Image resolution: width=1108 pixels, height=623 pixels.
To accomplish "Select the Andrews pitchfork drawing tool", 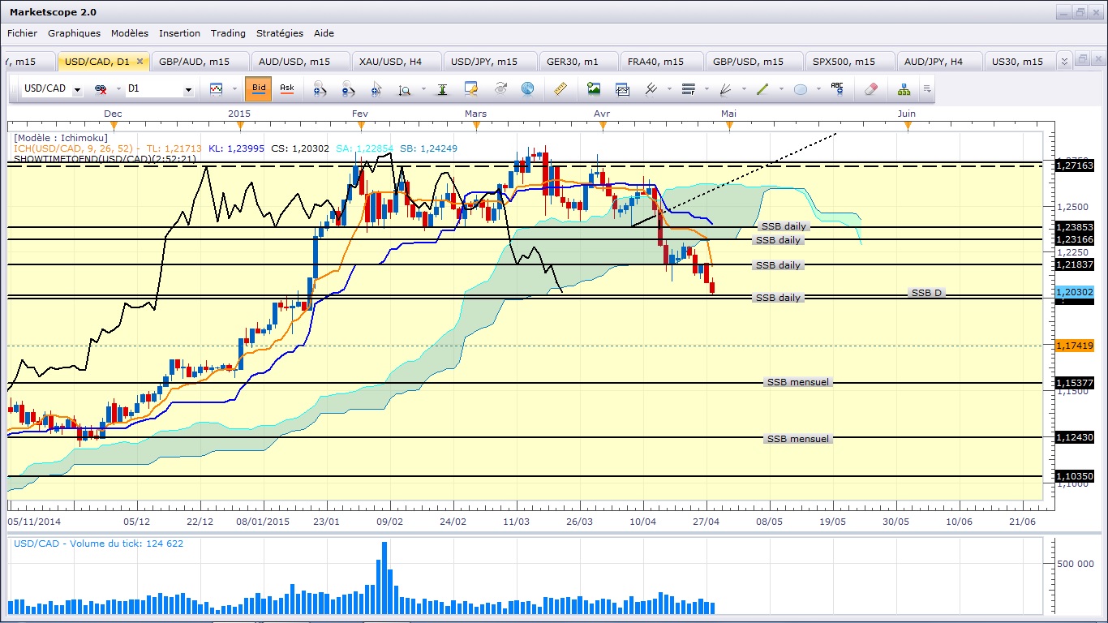I will coord(651,89).
